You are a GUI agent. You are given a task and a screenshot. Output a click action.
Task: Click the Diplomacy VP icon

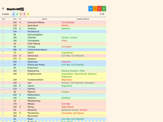pyautogui.click(x=20, y=62)
